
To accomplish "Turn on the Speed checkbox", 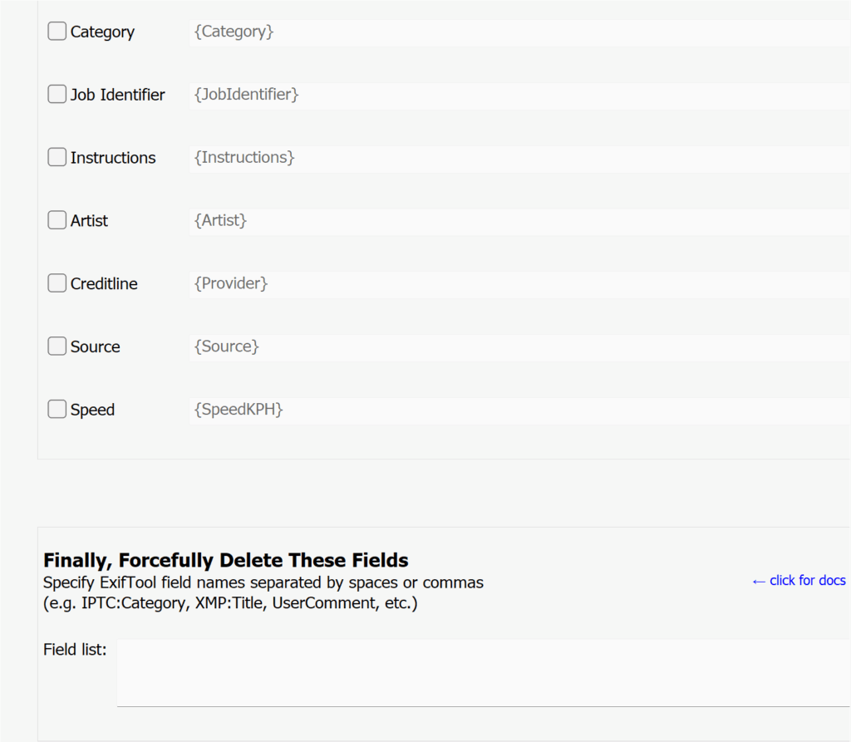I will pos(57,409).
